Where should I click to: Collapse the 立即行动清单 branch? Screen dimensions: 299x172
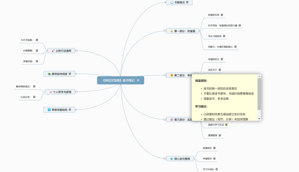point(76,51)
